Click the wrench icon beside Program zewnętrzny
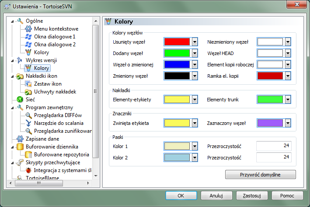The width and height of the screenshot is (310, 207). 20,107
